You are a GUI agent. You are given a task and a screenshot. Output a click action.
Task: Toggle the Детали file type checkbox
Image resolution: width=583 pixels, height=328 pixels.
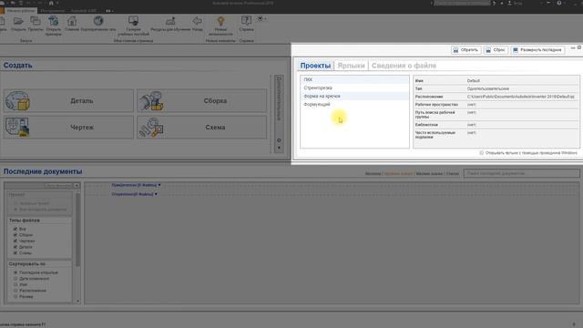click(x=15, y=247)
